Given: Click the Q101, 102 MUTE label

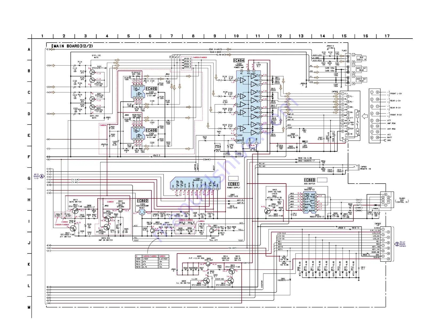Looking at the screenshot, I should pos(96,56).
